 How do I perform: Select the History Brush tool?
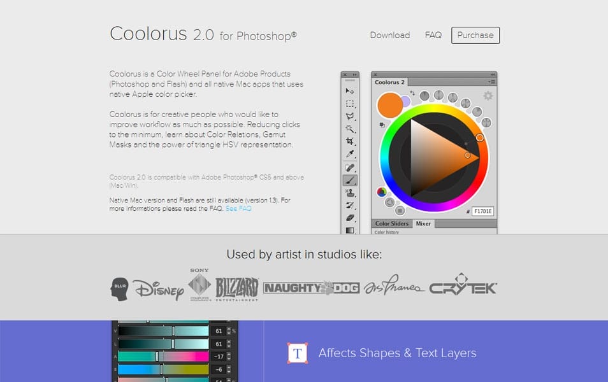tap(350, 206)
